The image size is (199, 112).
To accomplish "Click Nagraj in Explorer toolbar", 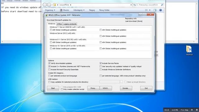I will 92,10.
